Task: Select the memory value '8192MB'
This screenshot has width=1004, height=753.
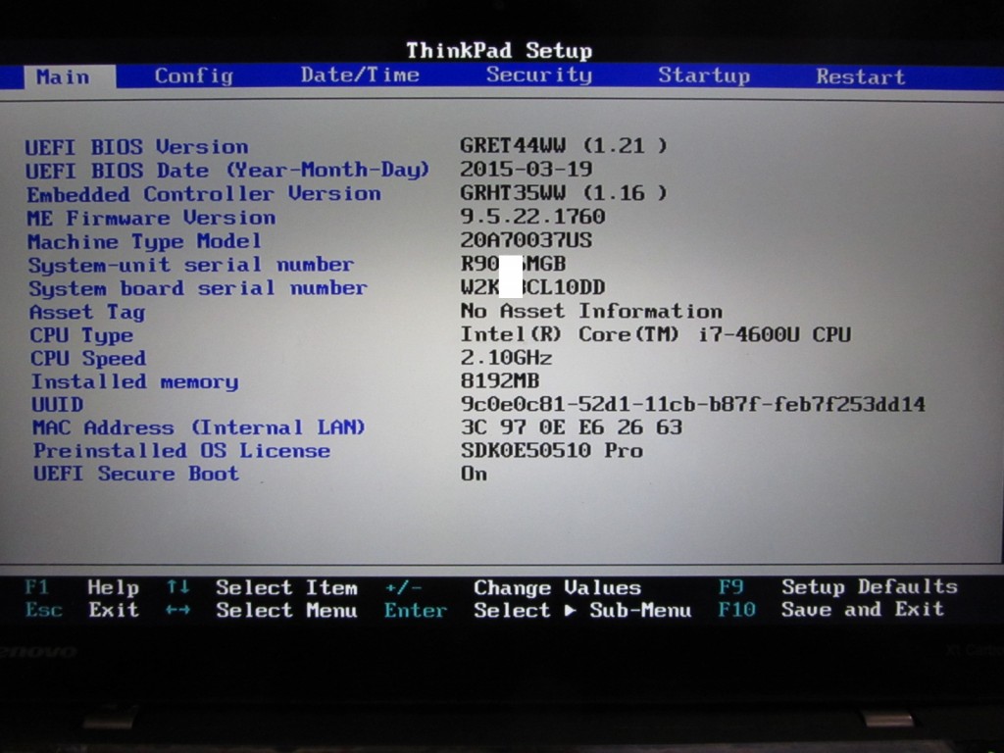Action: [500, 381]
